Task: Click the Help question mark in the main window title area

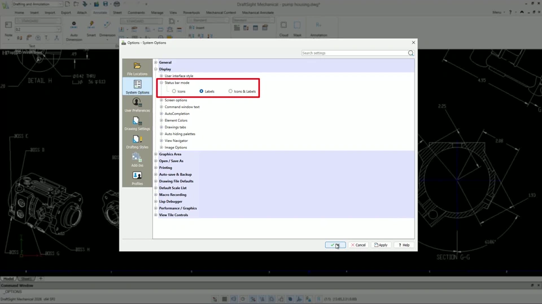Action: [510, 12]
